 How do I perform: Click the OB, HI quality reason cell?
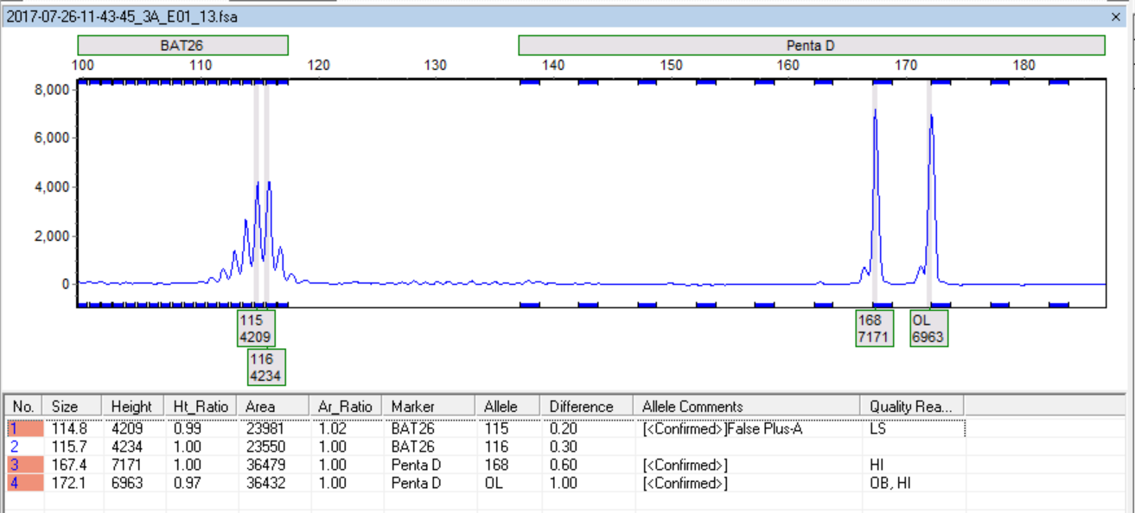(890, 483)
